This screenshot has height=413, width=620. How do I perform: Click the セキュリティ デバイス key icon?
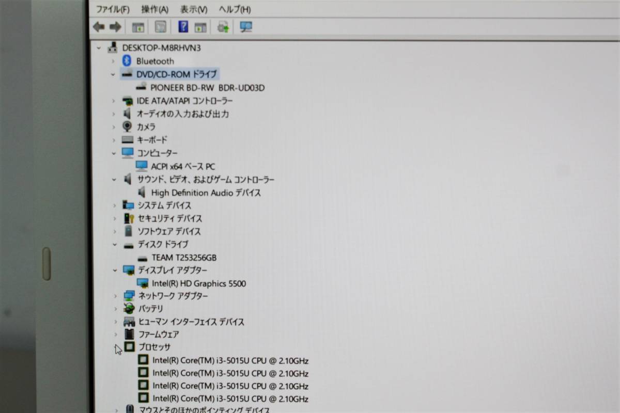(129, 218)
